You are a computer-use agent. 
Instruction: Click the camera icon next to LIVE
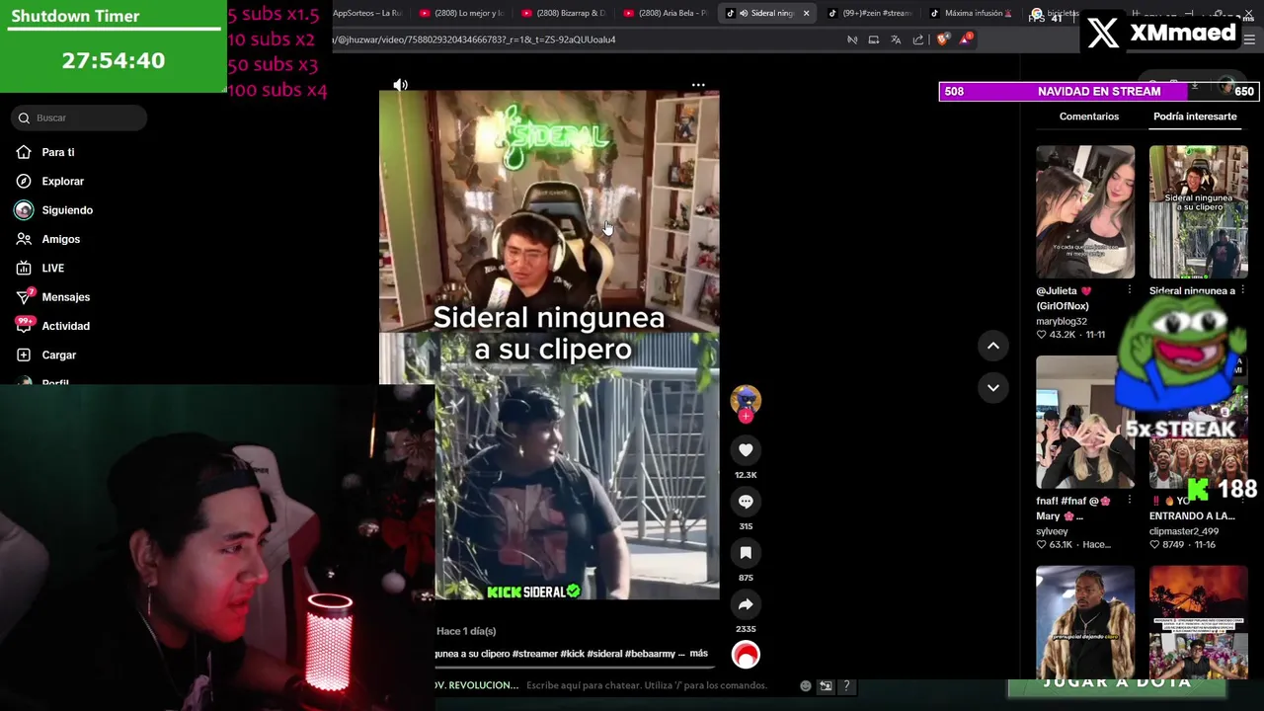click(24, 269)
